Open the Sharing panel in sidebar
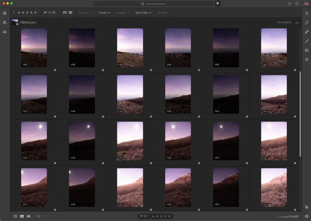 [5, 32]
